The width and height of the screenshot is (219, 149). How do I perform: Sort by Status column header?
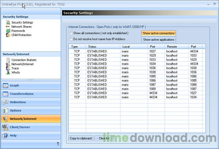(103, 47)
